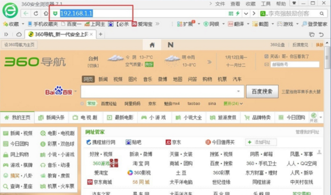The width and height of the screenshot is (331, 195).
Task: Open 携程旅行网 site link
Action: coord(101,142)
